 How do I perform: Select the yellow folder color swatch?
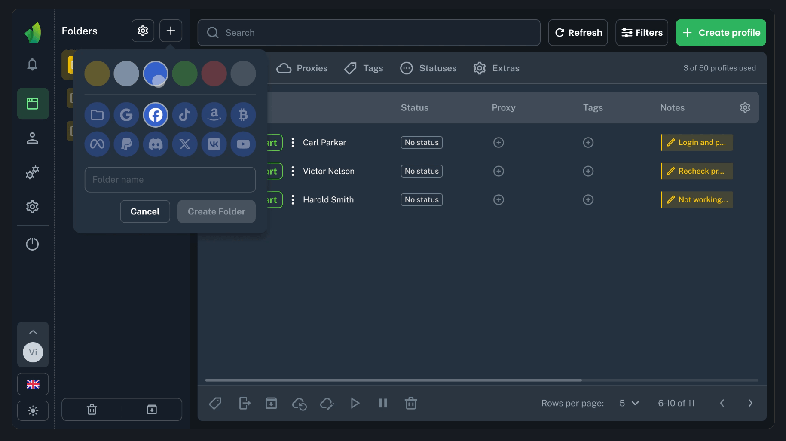click(97, 73)
